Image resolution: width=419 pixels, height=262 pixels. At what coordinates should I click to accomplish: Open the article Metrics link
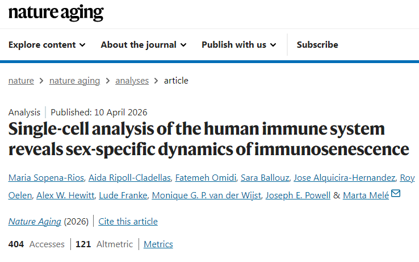(x=158, y=244)
